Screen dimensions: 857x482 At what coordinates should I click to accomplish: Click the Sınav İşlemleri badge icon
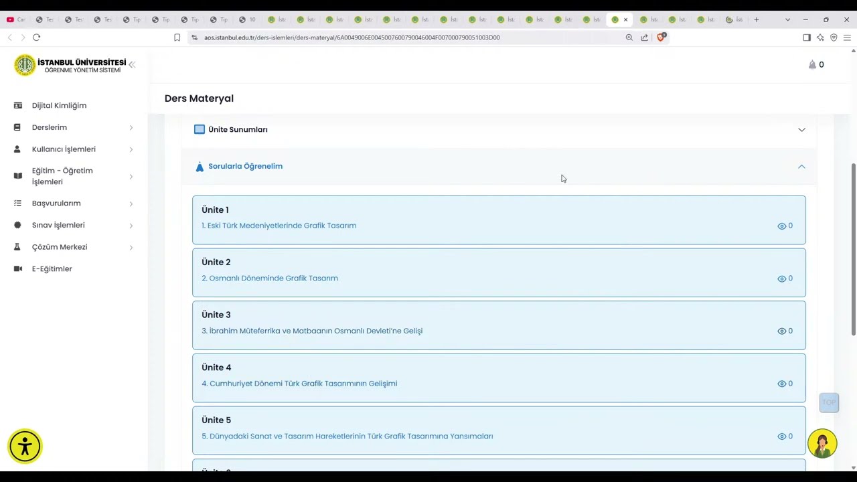(18, 225)
